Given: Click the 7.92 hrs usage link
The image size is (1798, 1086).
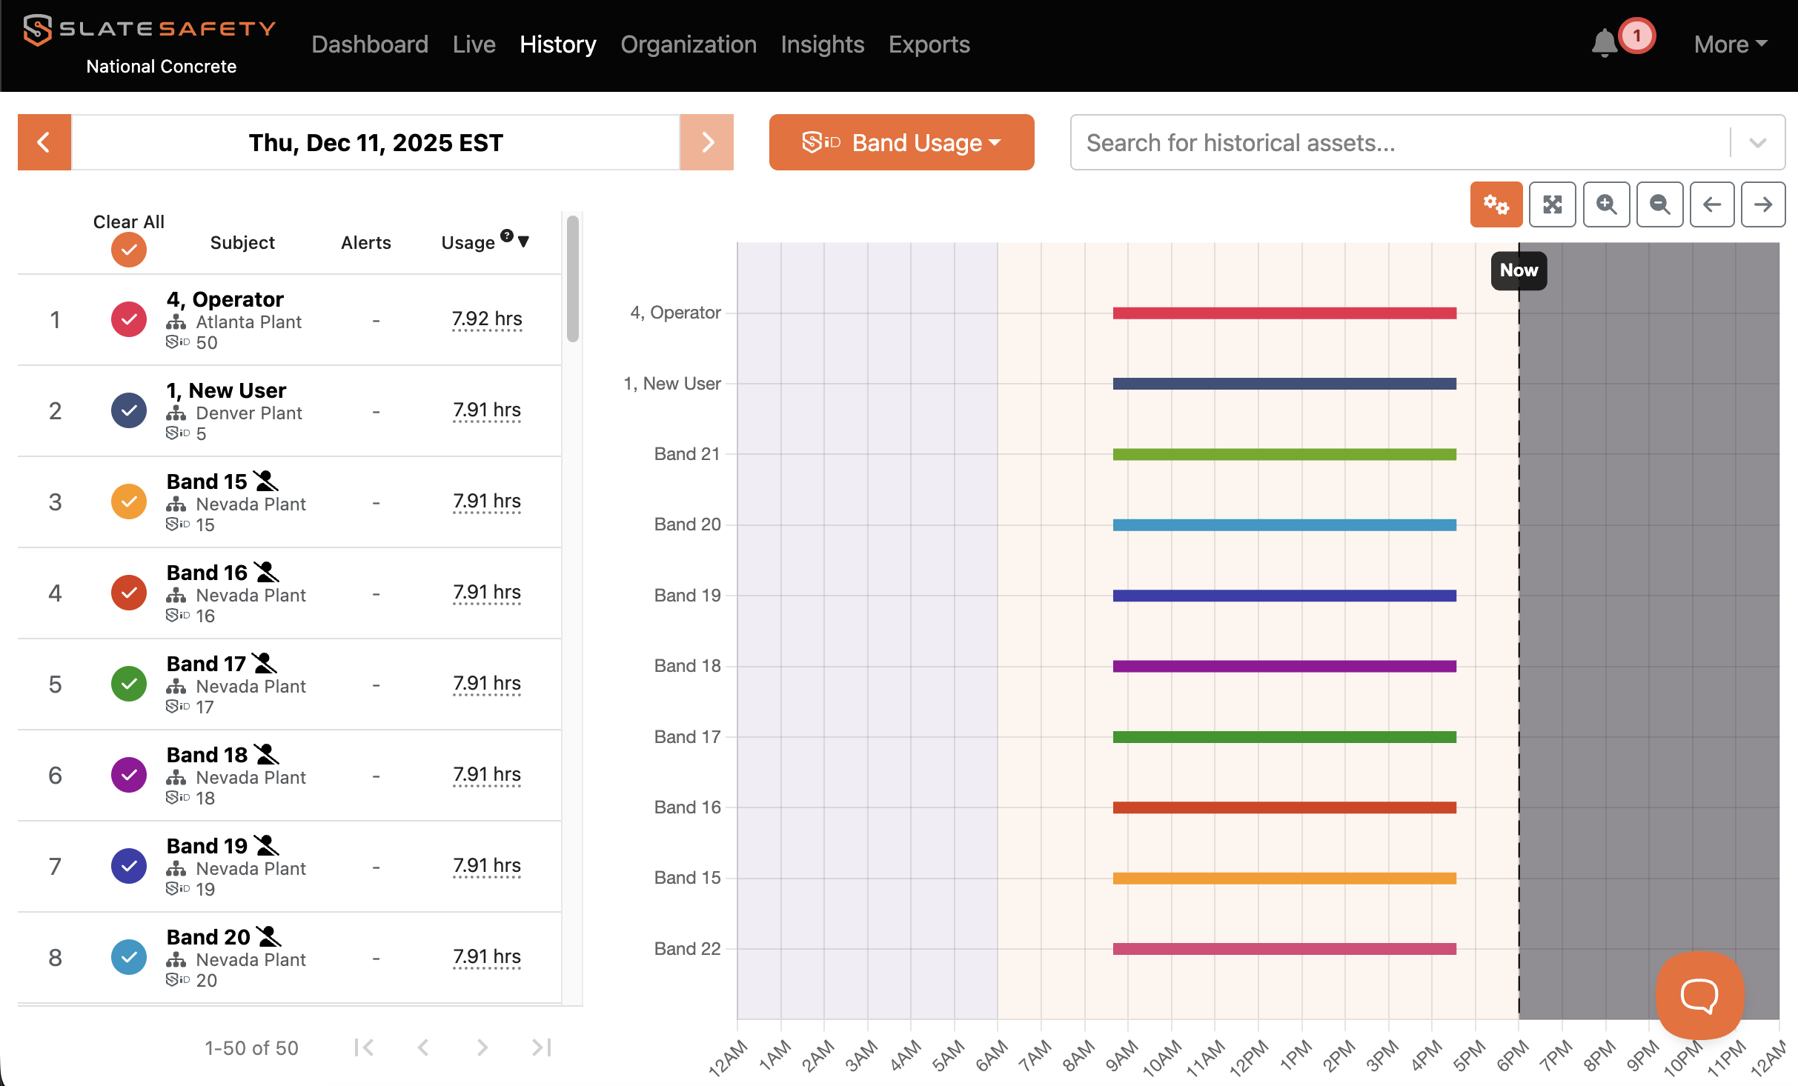Looking at the screenshot, I should coord(487,319).
